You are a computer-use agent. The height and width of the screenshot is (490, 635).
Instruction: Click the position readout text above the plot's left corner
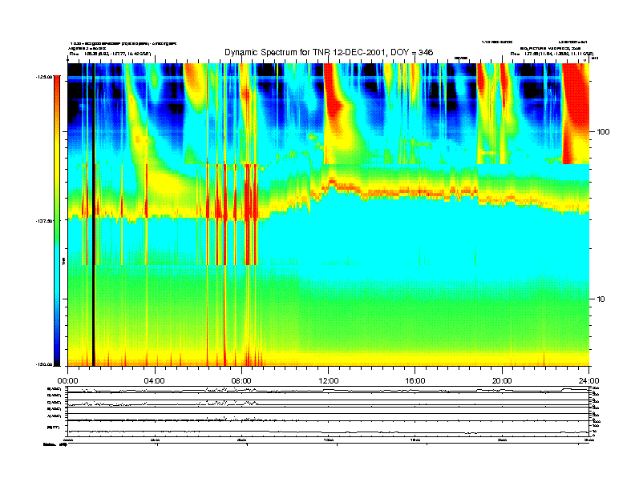(110, 54)
